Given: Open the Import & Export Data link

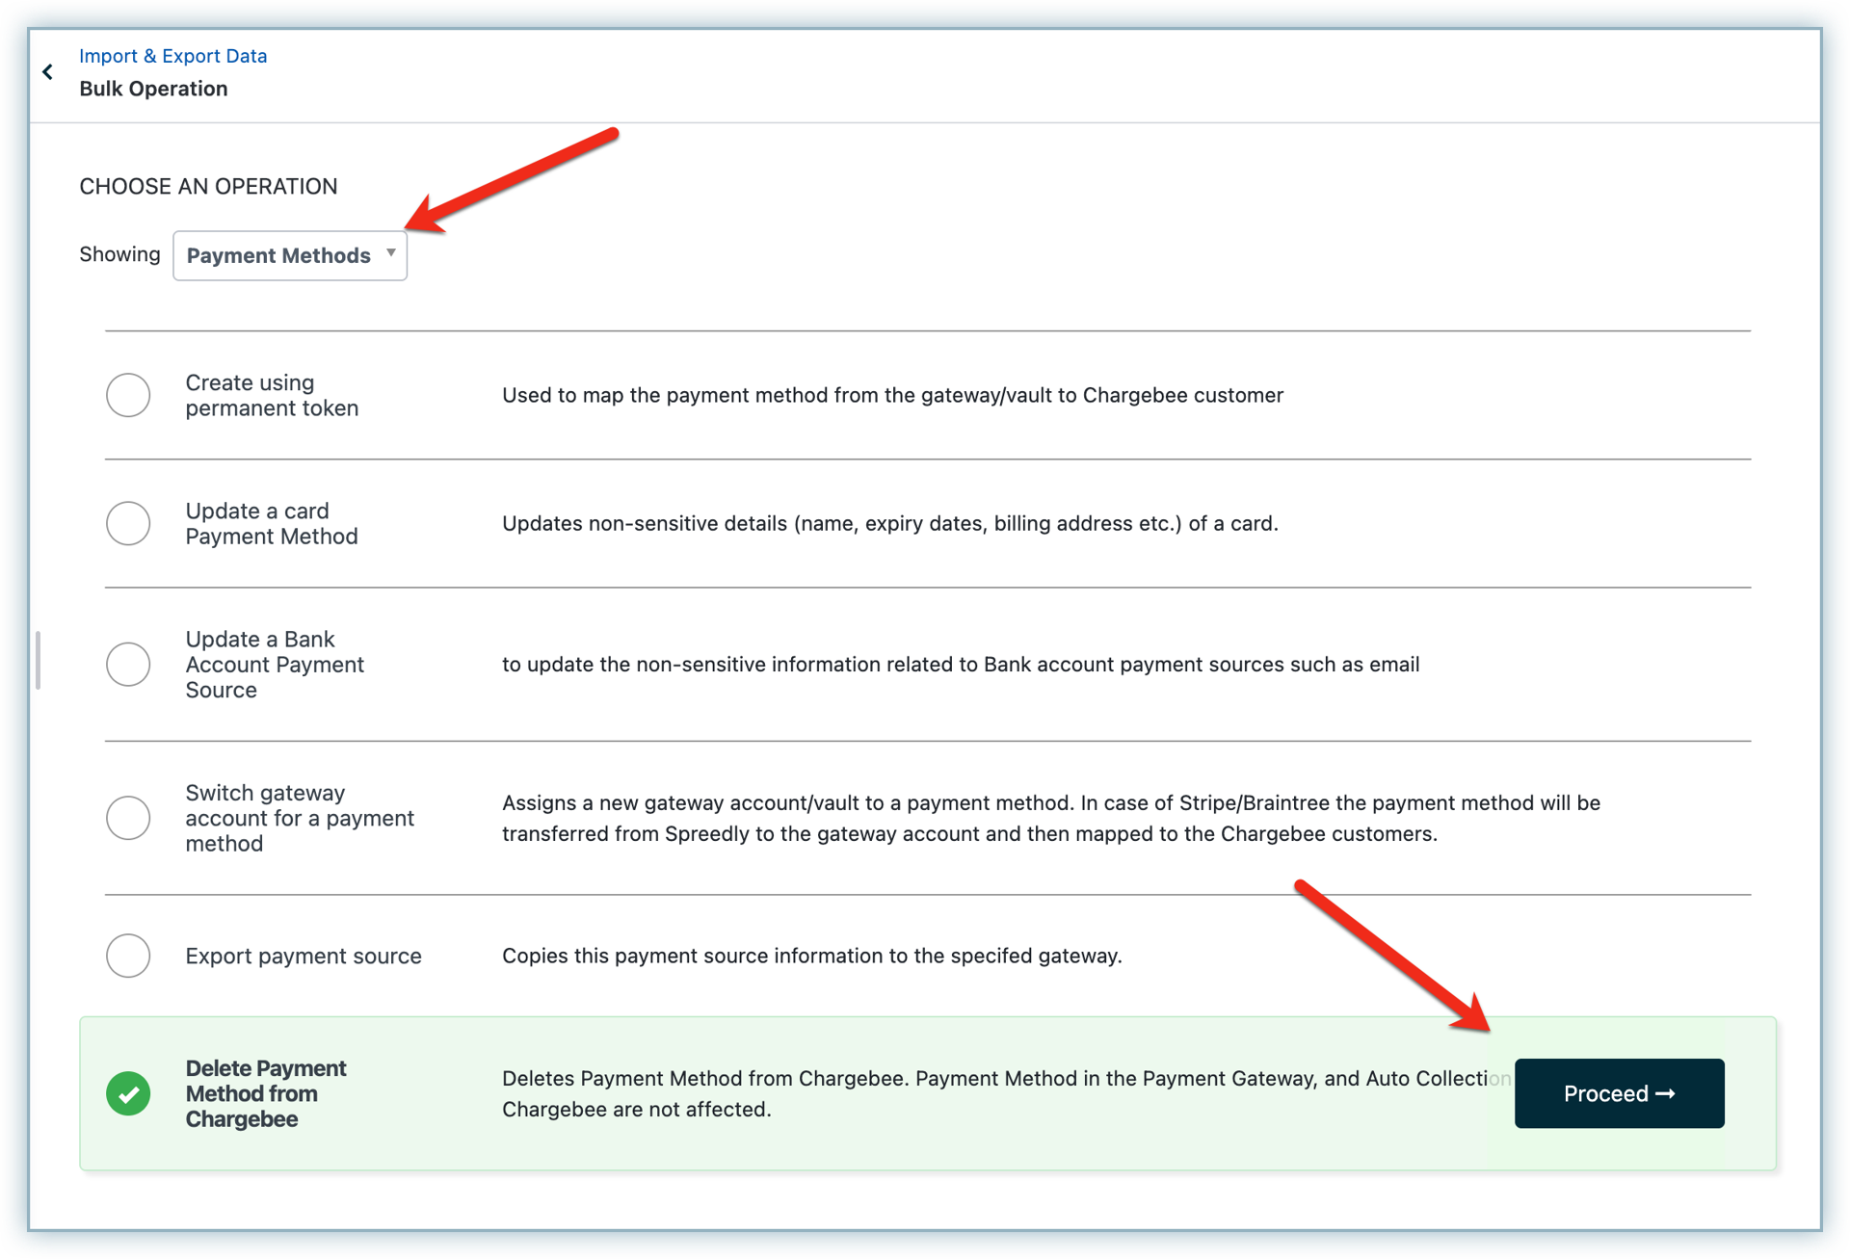Looking at the screenshot, I should [172, 56].
